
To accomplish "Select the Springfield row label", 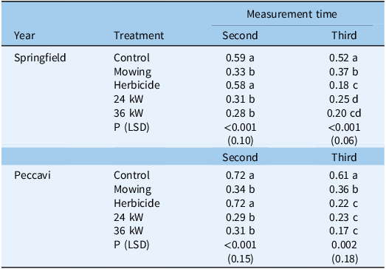I will click(40, 58).
